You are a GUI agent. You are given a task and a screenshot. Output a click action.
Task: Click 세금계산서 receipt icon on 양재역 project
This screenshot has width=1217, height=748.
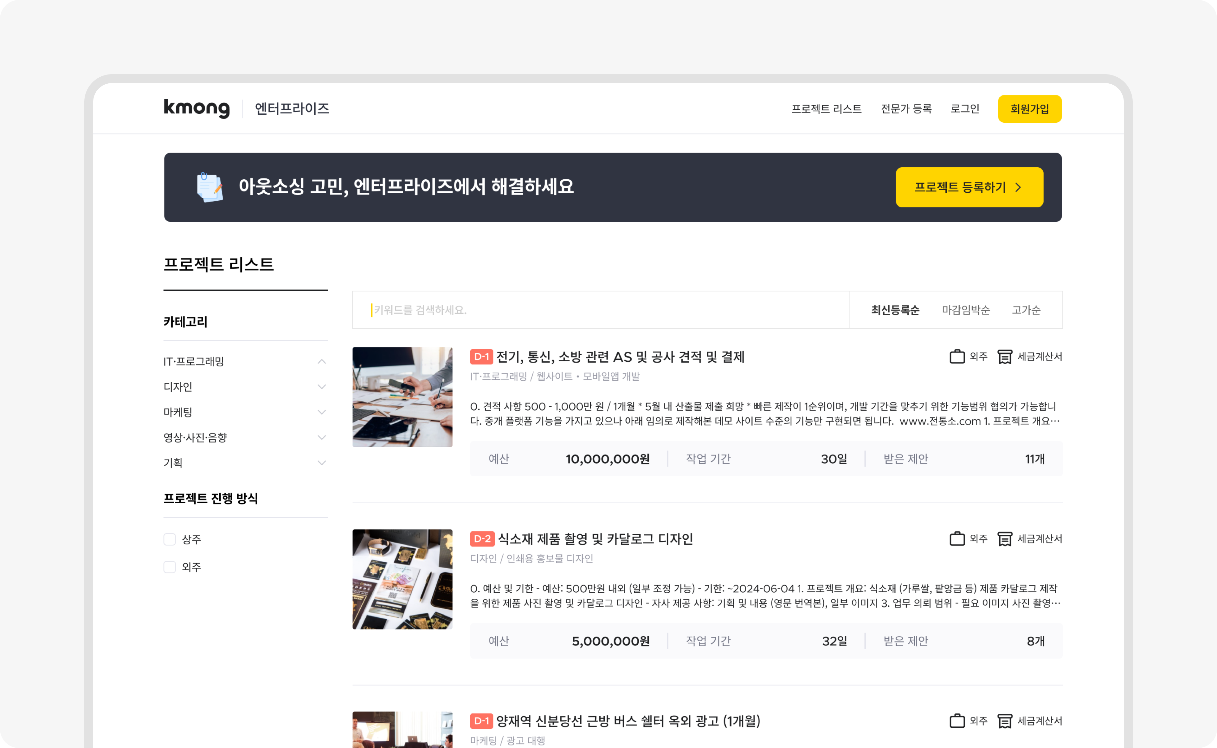[x=1004, y=720]
